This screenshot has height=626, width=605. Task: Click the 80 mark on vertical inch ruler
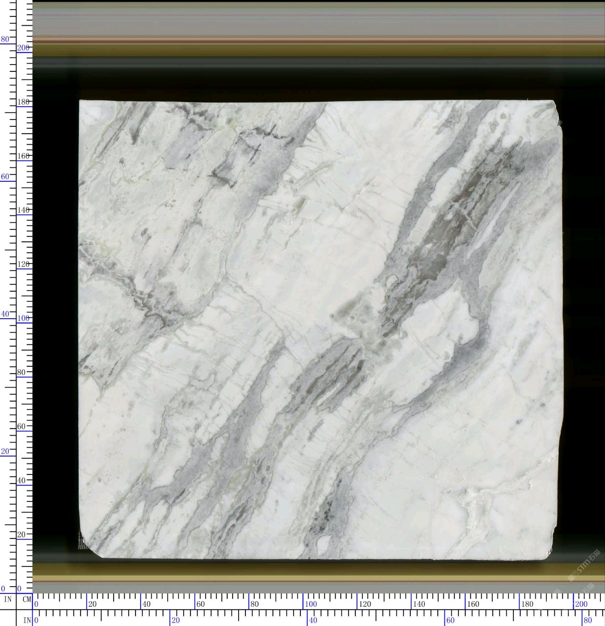pos(5,39)
